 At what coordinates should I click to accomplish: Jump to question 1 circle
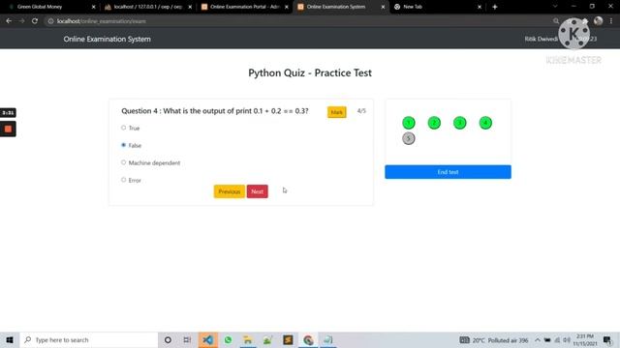coord(409,123)
